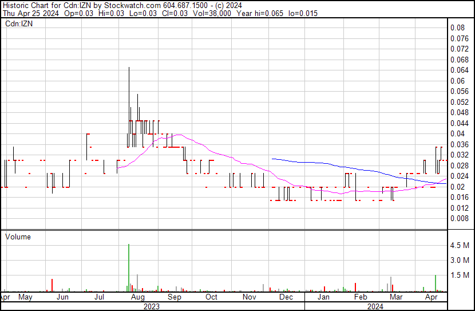Click the magenta moving average peak in September
The height and width of the screenshot is (311, 475).
[180, 135]
